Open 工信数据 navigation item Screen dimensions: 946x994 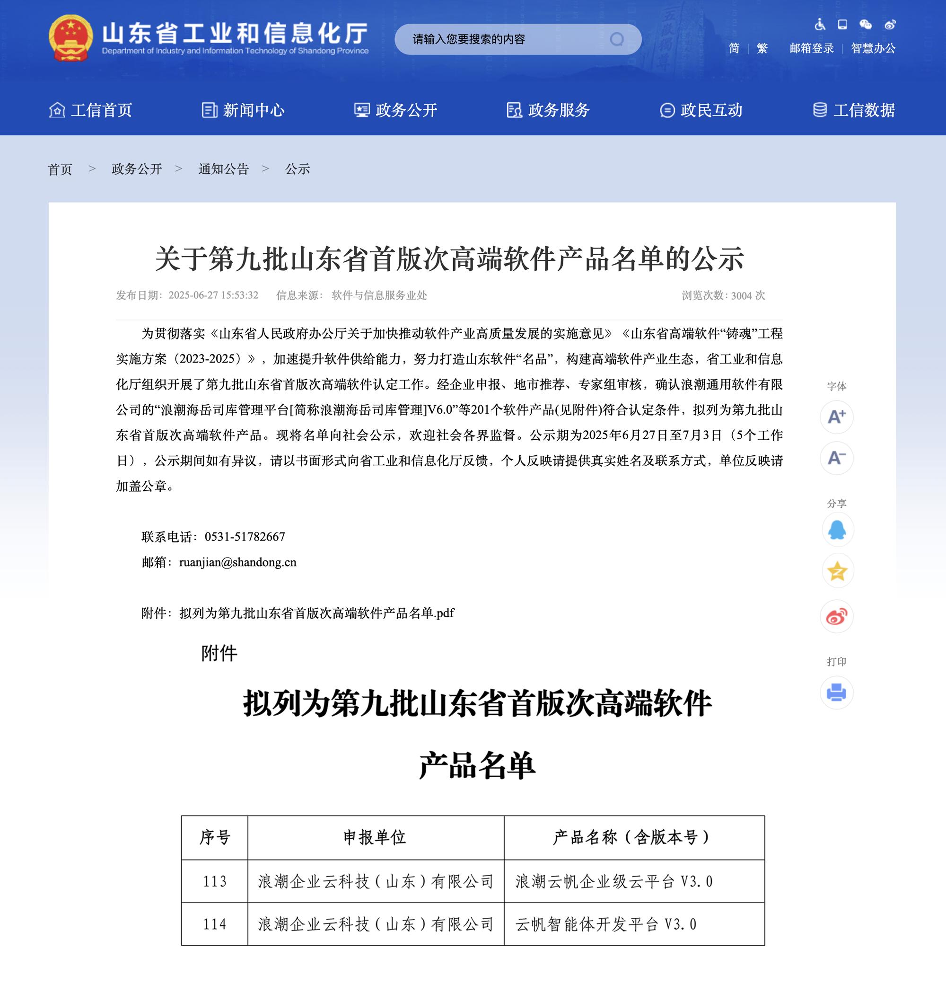click(x=864, y=110)
